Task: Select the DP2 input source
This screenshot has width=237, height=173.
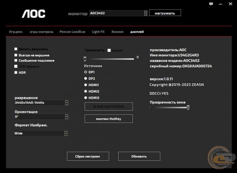Action: pos(86,78)
